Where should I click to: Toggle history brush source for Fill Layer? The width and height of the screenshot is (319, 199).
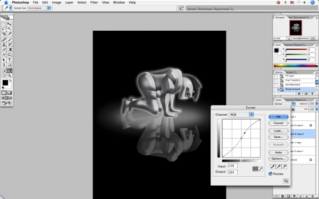tap(275, 76)
